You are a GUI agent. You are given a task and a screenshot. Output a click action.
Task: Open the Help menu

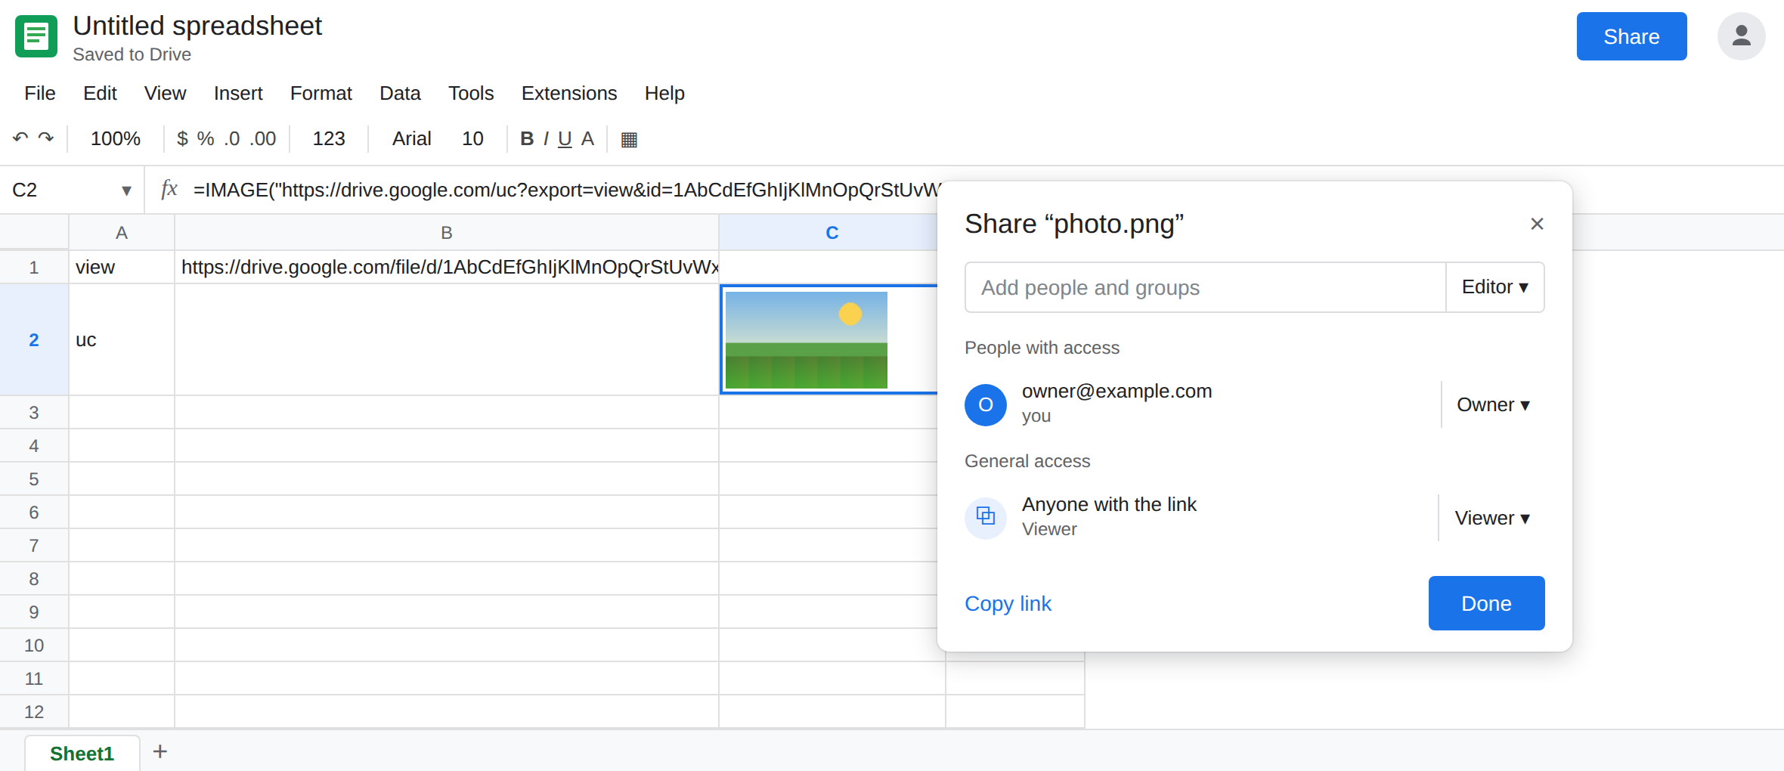664,93
